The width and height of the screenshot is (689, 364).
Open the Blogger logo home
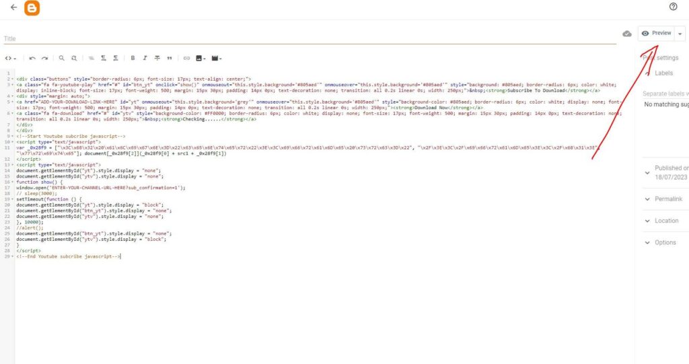(x=32, y=7)
